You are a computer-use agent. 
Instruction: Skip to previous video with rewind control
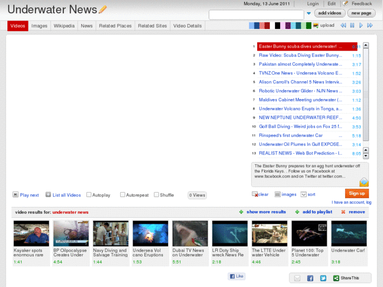click(343, 25)
